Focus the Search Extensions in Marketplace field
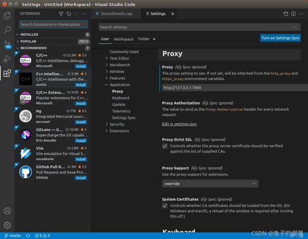 (x=54, y=25)
